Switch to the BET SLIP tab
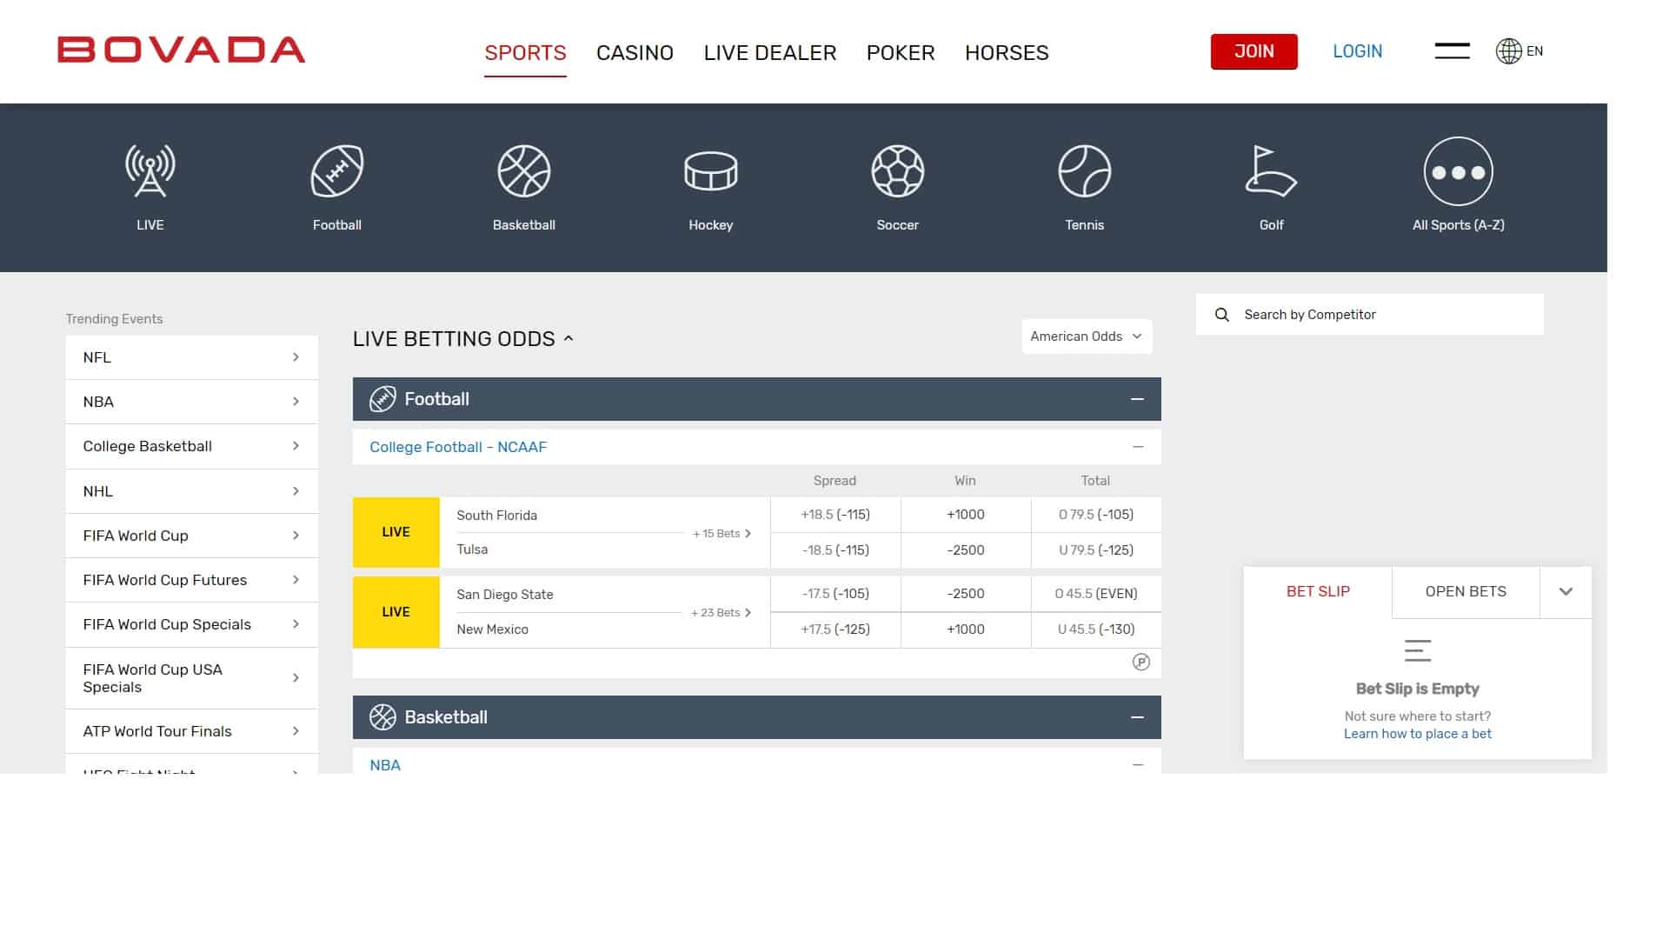This screenshot has width=1669, height=939. click(1318, 592)
